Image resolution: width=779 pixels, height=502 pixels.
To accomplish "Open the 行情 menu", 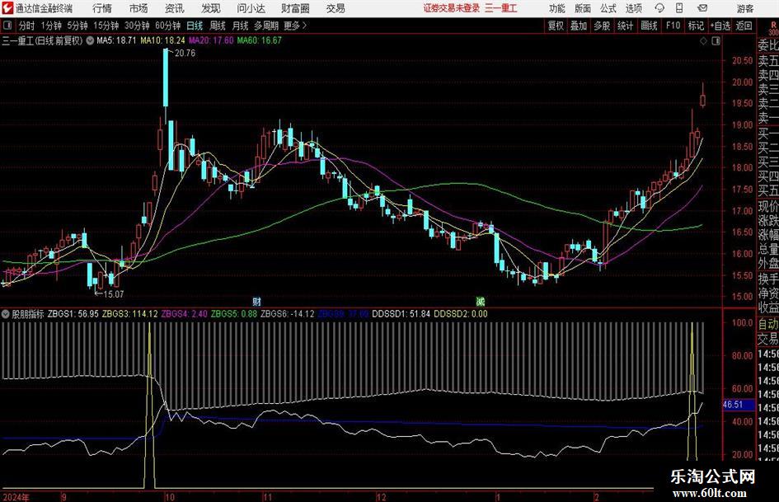I will [102, 8].
